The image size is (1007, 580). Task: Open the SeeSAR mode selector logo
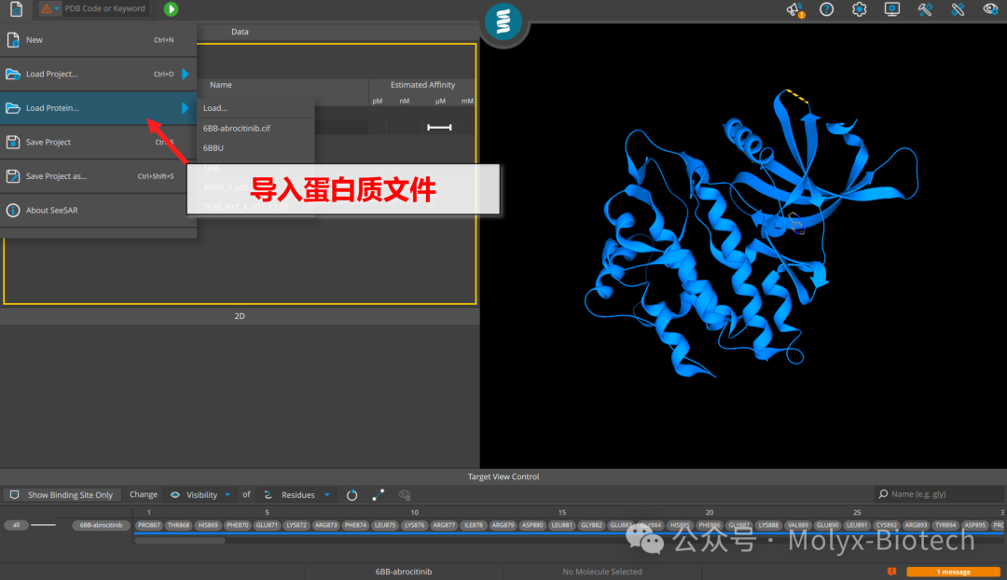[x=504, y=21]
